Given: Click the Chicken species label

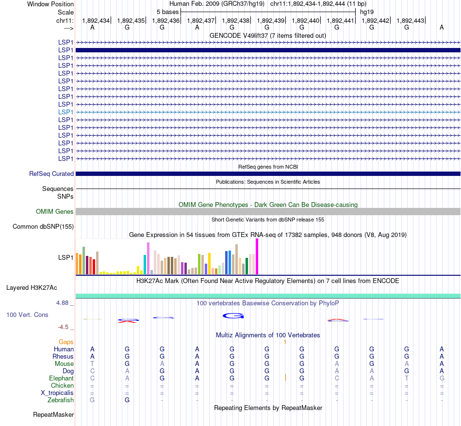Looking at the screenshot, I should pyautogui.click(x=62, y=385).
